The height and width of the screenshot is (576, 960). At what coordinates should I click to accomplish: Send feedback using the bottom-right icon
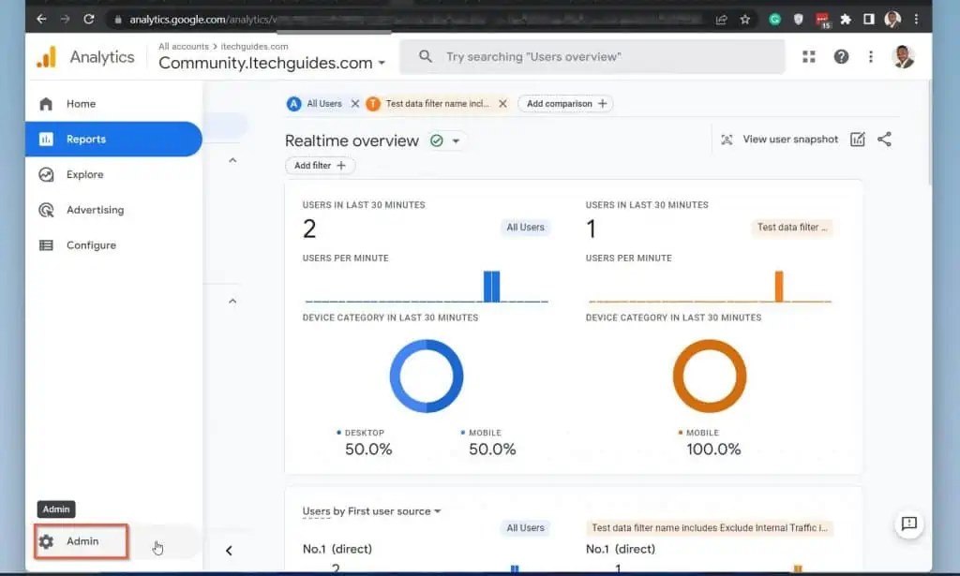pos(908,524)
